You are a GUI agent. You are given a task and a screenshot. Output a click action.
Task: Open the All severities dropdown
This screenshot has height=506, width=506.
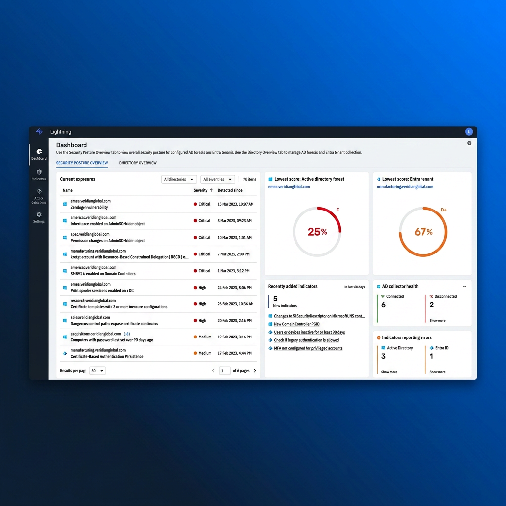coord(217,179)
